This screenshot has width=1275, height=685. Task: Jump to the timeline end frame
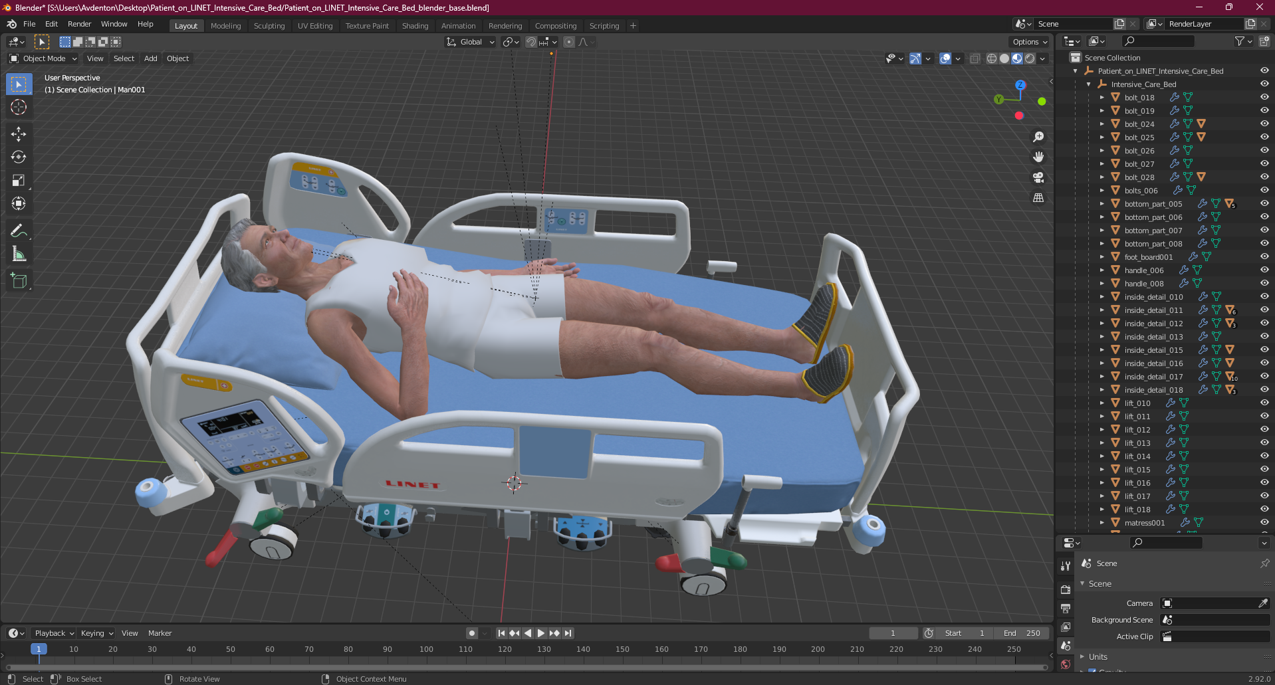point(568,633)
